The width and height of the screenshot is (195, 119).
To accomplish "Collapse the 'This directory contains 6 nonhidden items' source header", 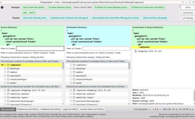I will 31,61.
